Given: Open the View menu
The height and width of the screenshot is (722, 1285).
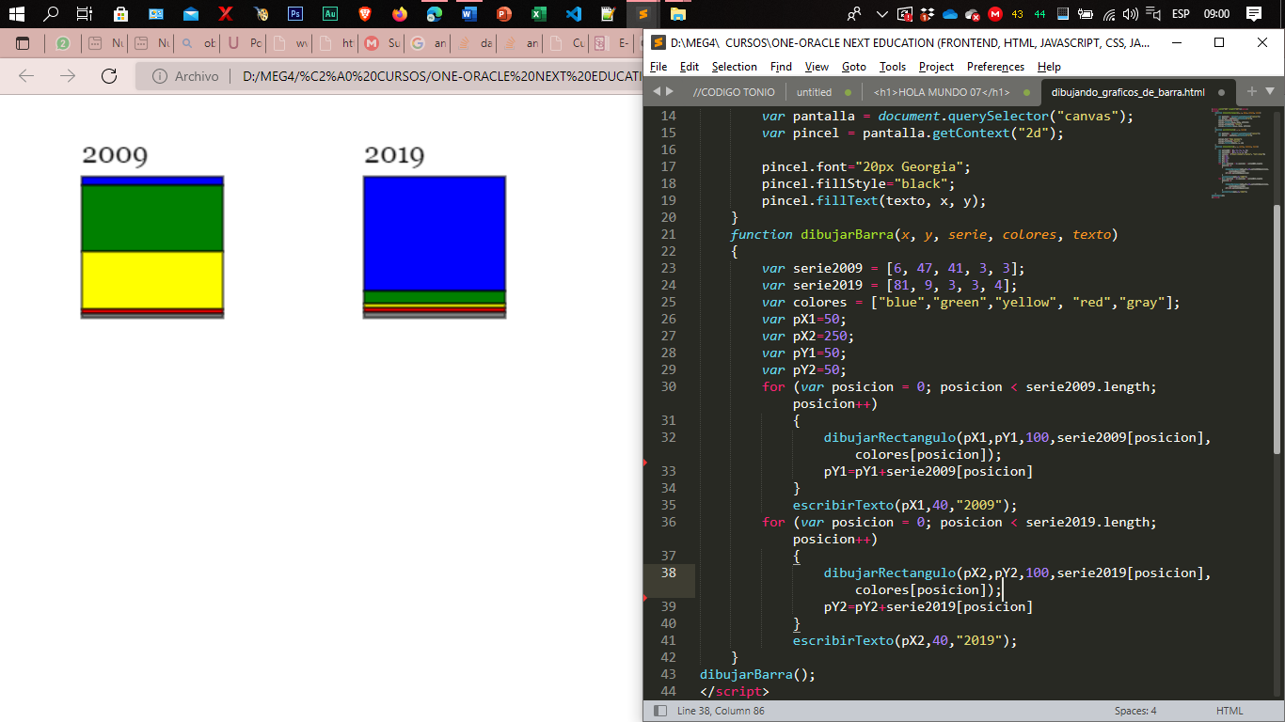Looking at the screenshot, I should point(817,67).
